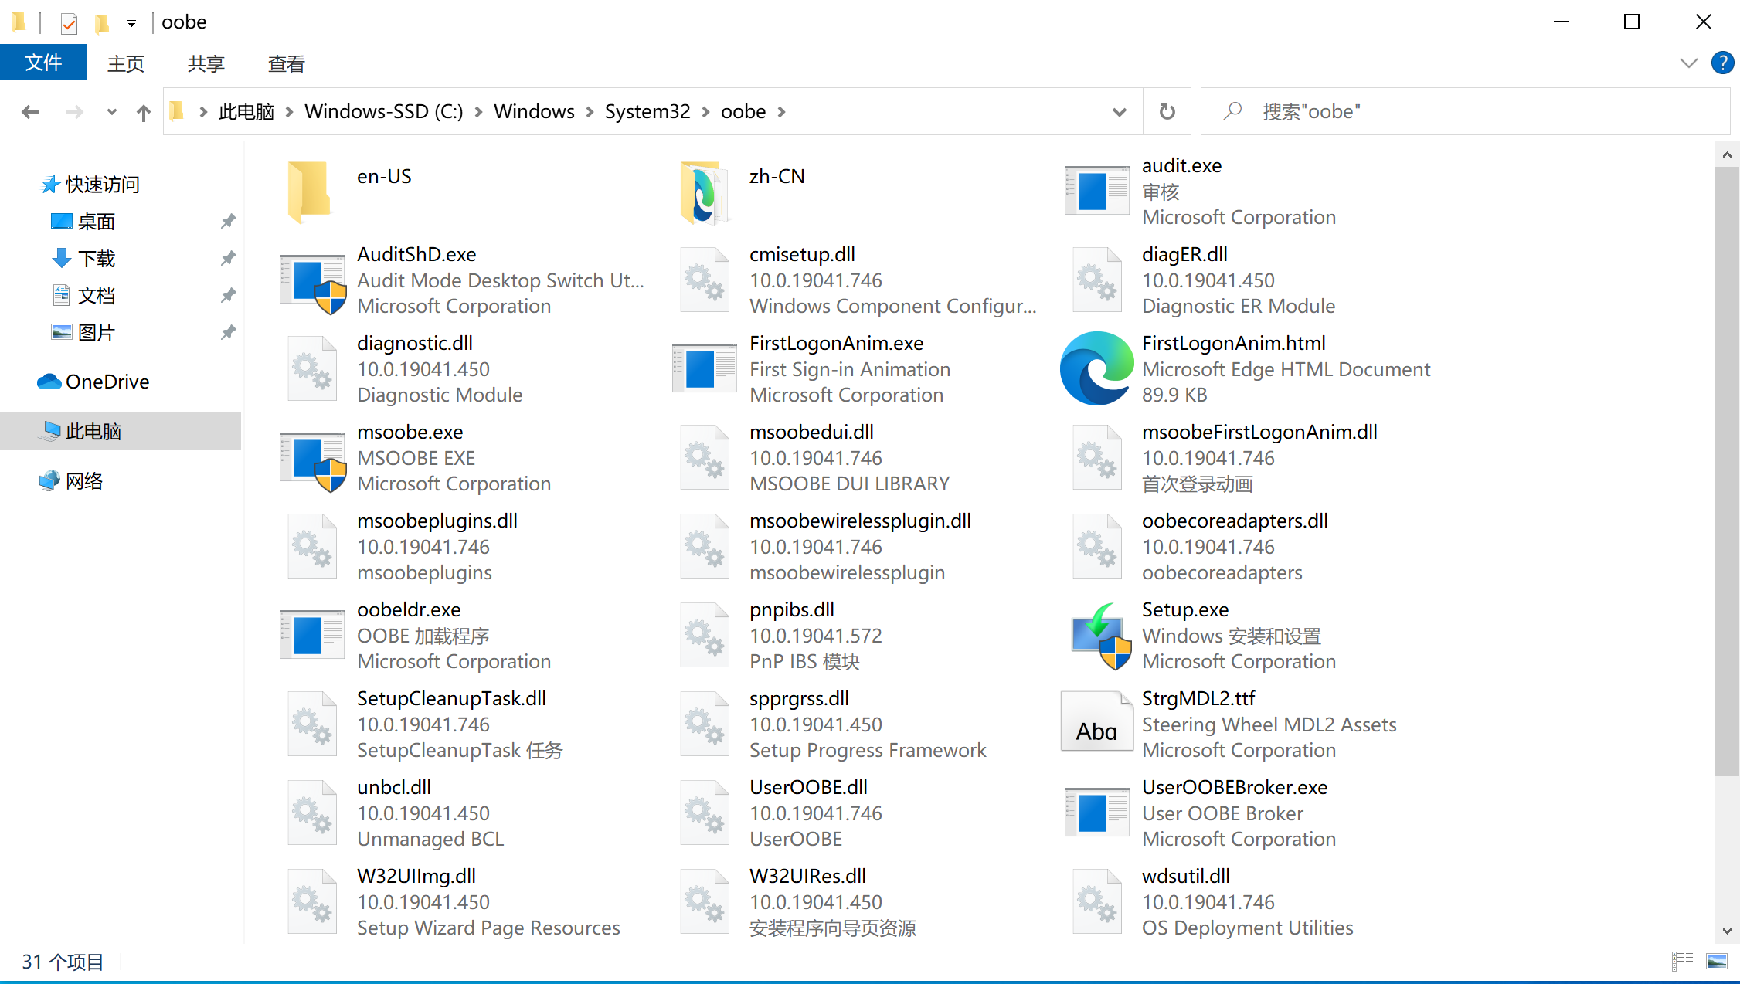
Task: Go back to previous folder
Action: 31,112
